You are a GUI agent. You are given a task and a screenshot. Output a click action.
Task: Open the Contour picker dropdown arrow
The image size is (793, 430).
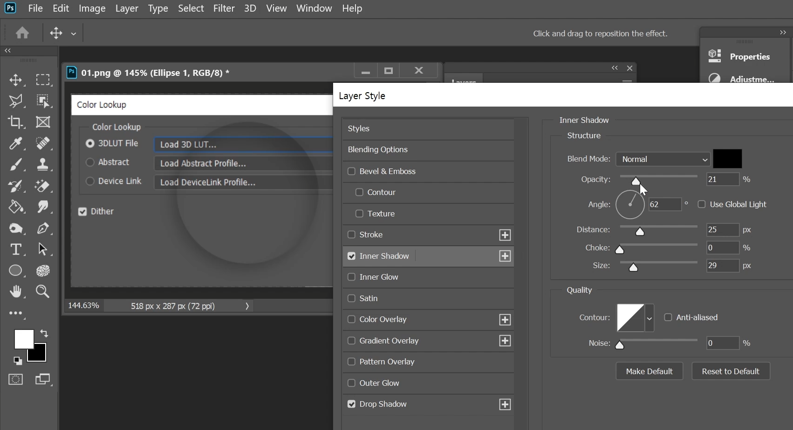click(x=649, y=318)
